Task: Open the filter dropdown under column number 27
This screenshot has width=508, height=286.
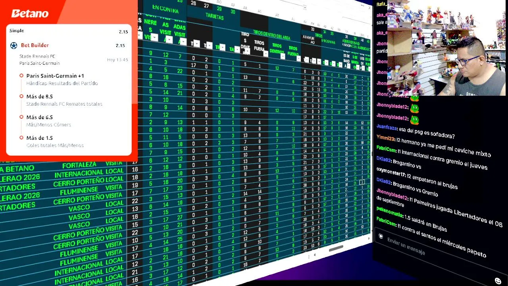Action: click(x=209, y=45)
